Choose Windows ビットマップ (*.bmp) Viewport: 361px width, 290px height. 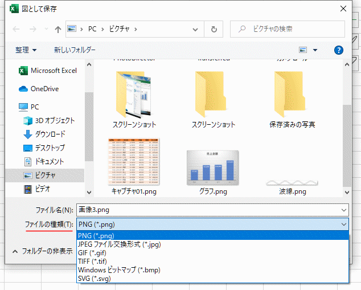[x=212, y=270]
